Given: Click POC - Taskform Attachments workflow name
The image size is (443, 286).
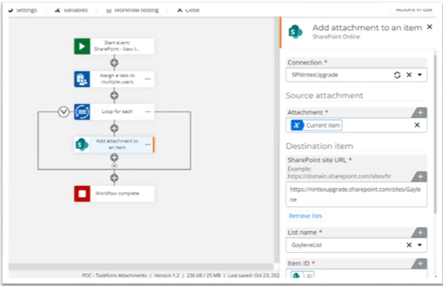Looking at the screenshot, I should pos(114,275).
